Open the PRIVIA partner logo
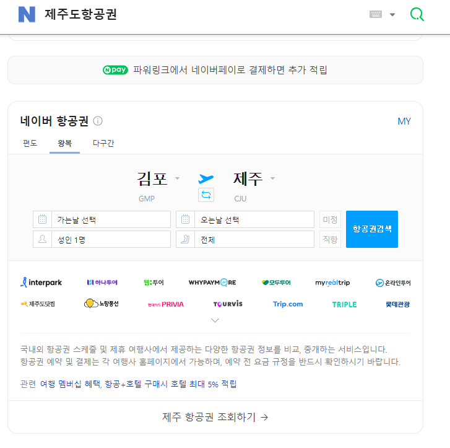Viewport: 450px width, 448px height. (166, 304)
